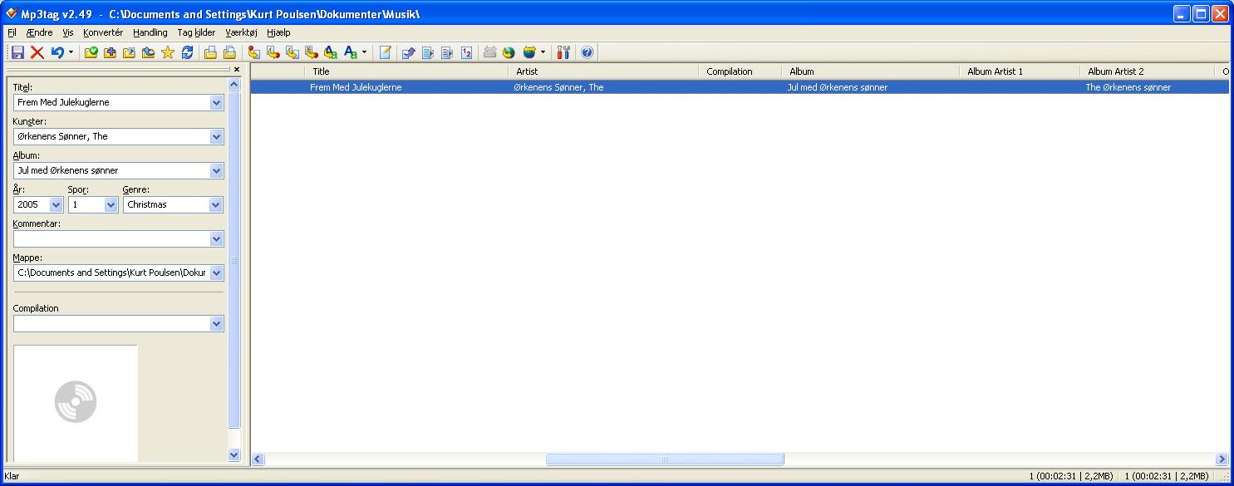Sort by Artist column header
This screenshot has height=486, width=1234.
[602, 71]
